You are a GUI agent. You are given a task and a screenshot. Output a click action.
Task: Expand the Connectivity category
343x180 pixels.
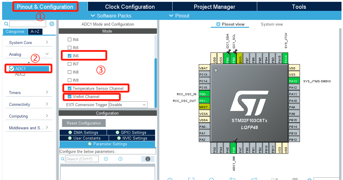click(29, 104)
